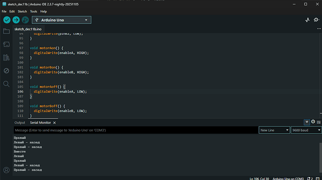Open the Debug sidebar panel icon
322x180 pixels.
[x=7, y=71]
